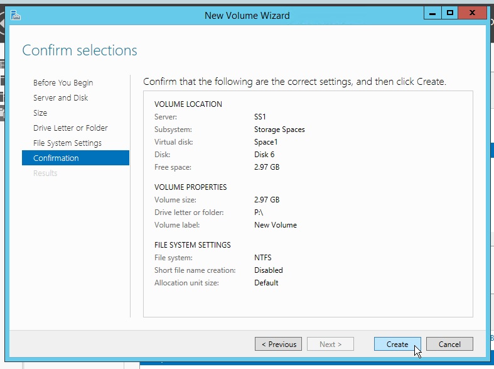Click the Virtual disk label
The width and height of the screenshot is (494, 369).
click(174, 142)
